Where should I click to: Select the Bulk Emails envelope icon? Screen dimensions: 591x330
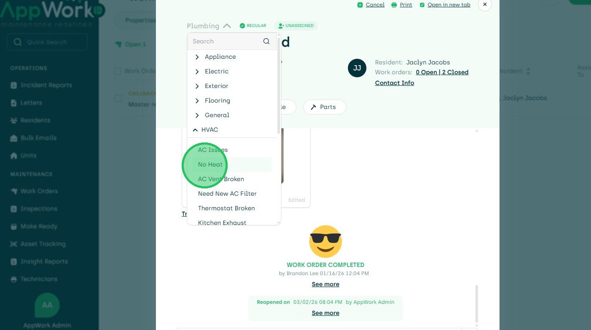(14, 138)
